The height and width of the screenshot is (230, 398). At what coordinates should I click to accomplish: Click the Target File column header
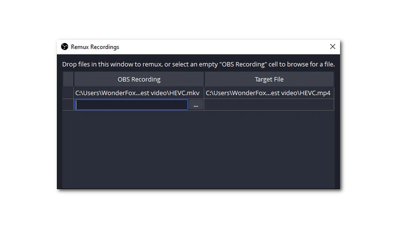coord(269,80)
